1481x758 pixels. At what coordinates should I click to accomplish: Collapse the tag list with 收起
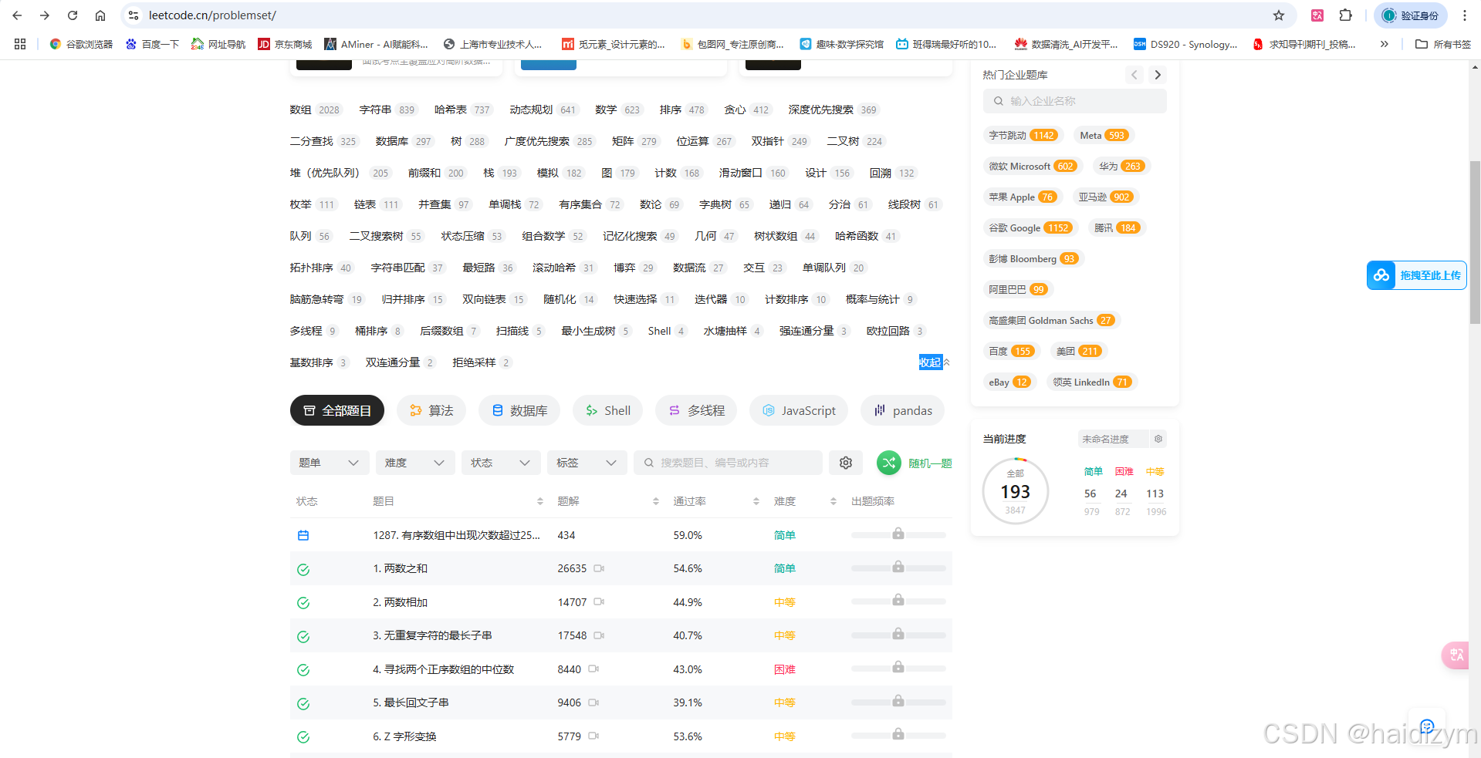[x=934, y=362]
